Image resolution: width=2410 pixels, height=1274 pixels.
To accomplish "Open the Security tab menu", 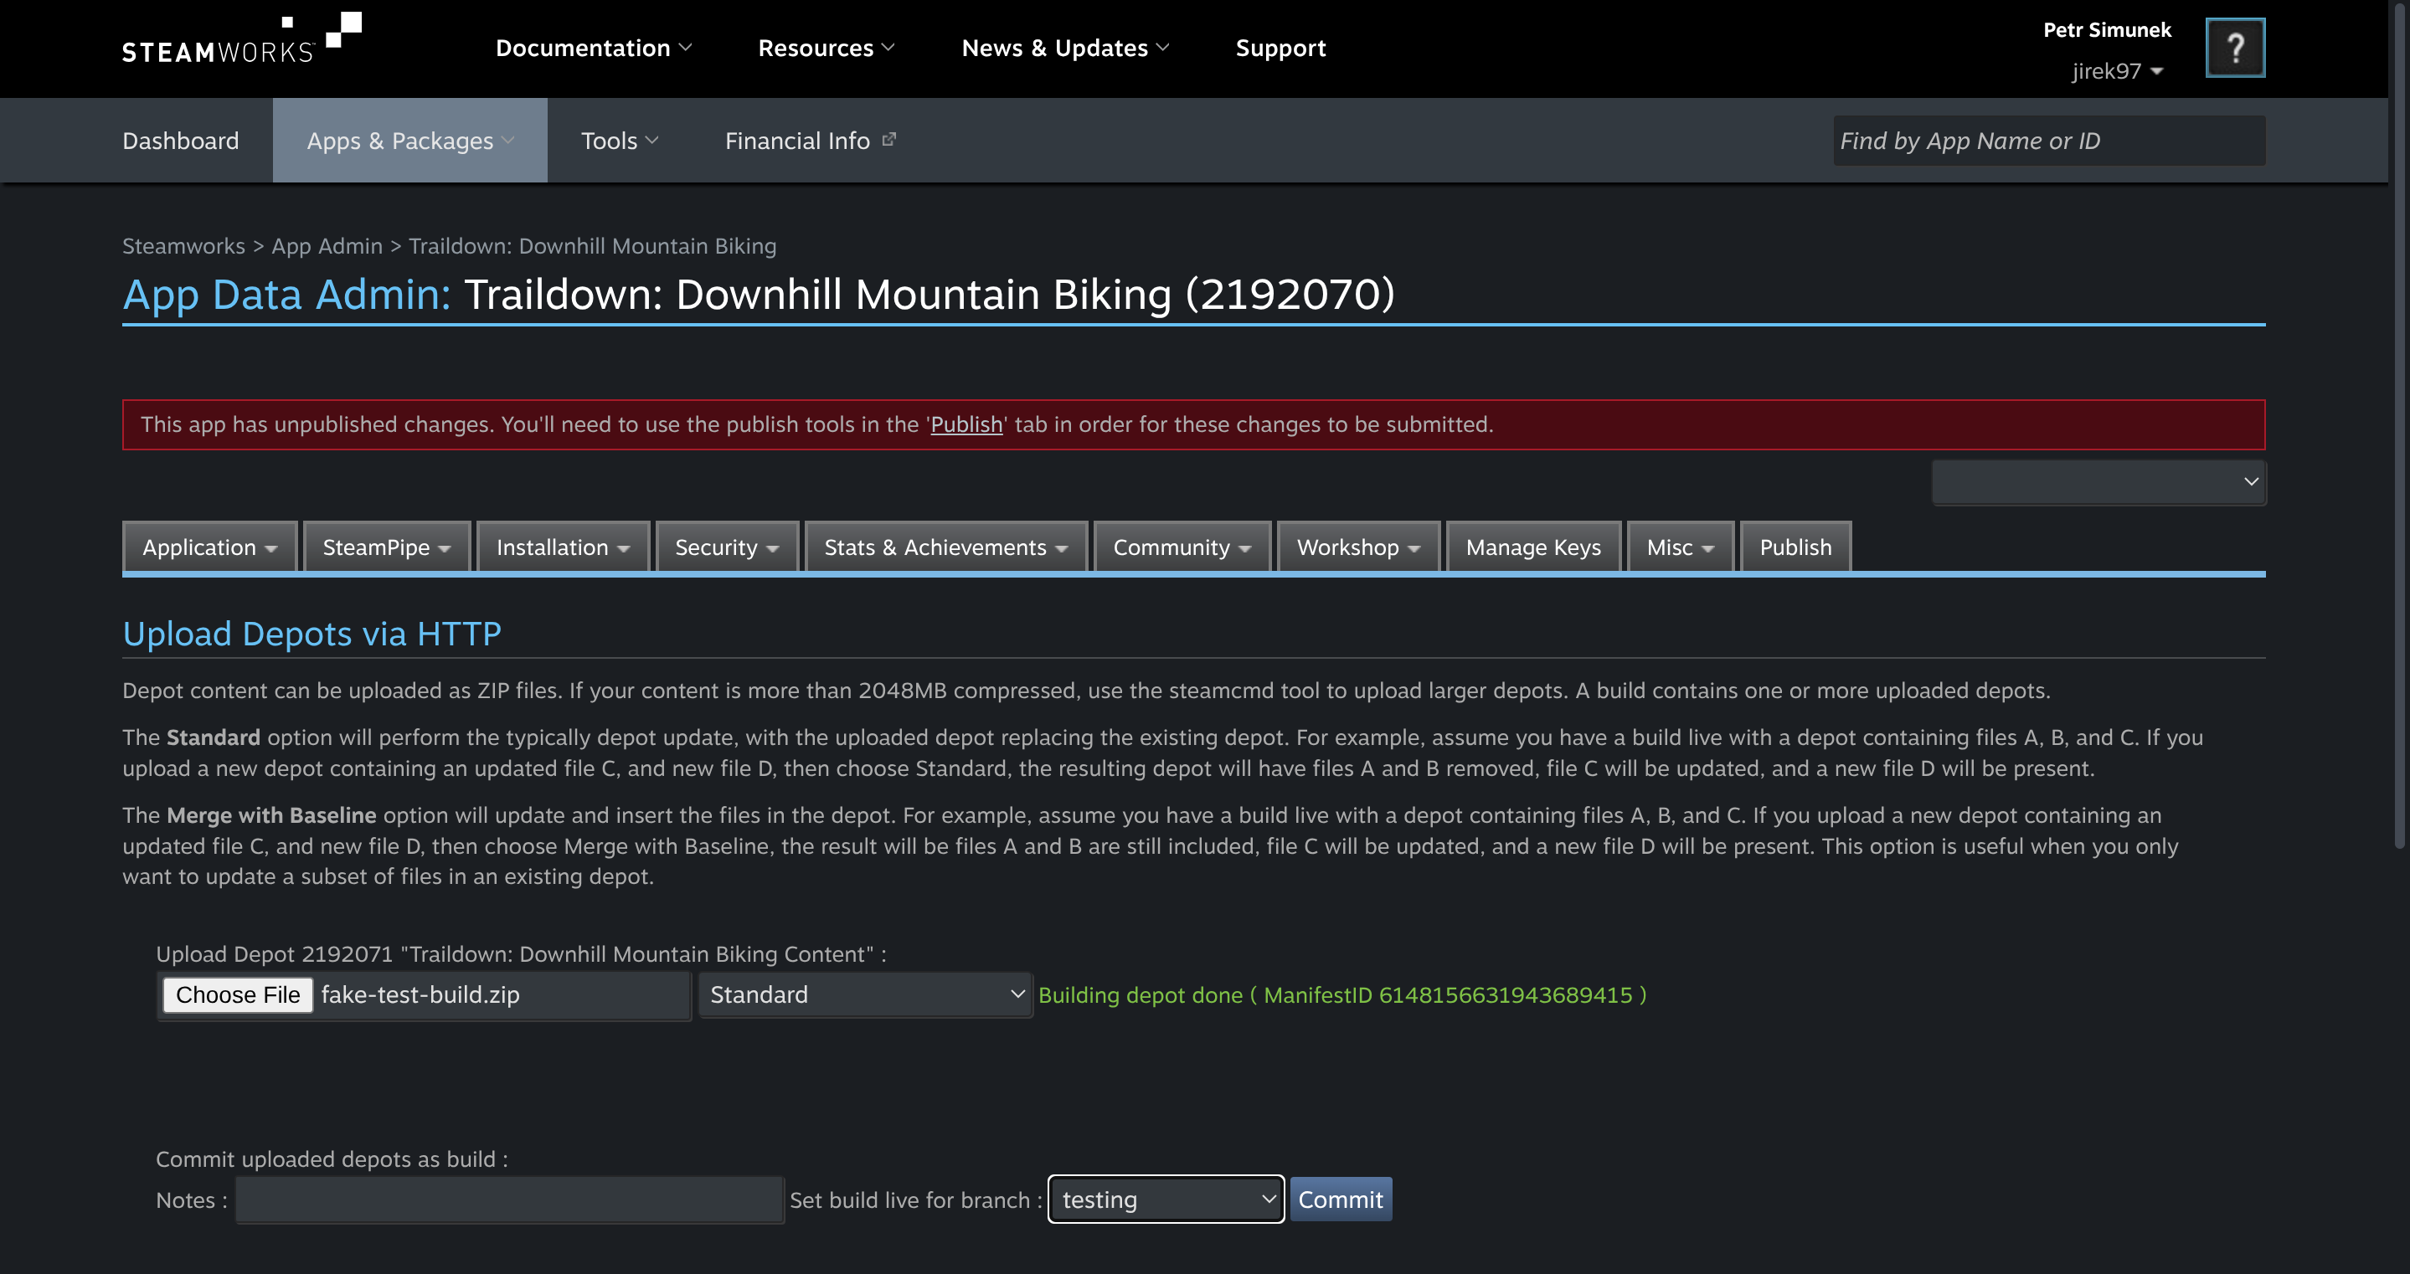I will pos(727,547).
